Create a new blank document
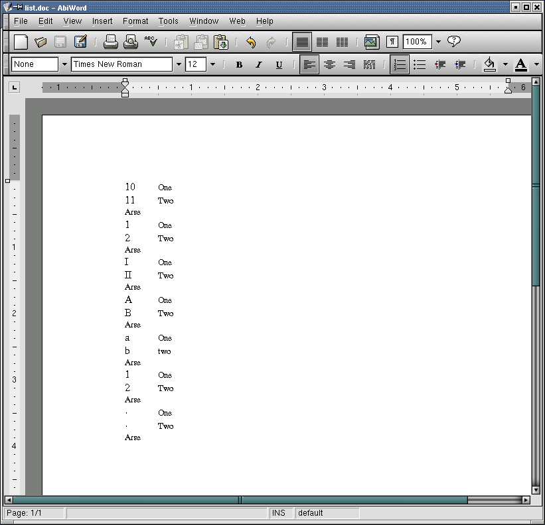The image size is (545, 525). pyautogui.click(x=21, y=42)
